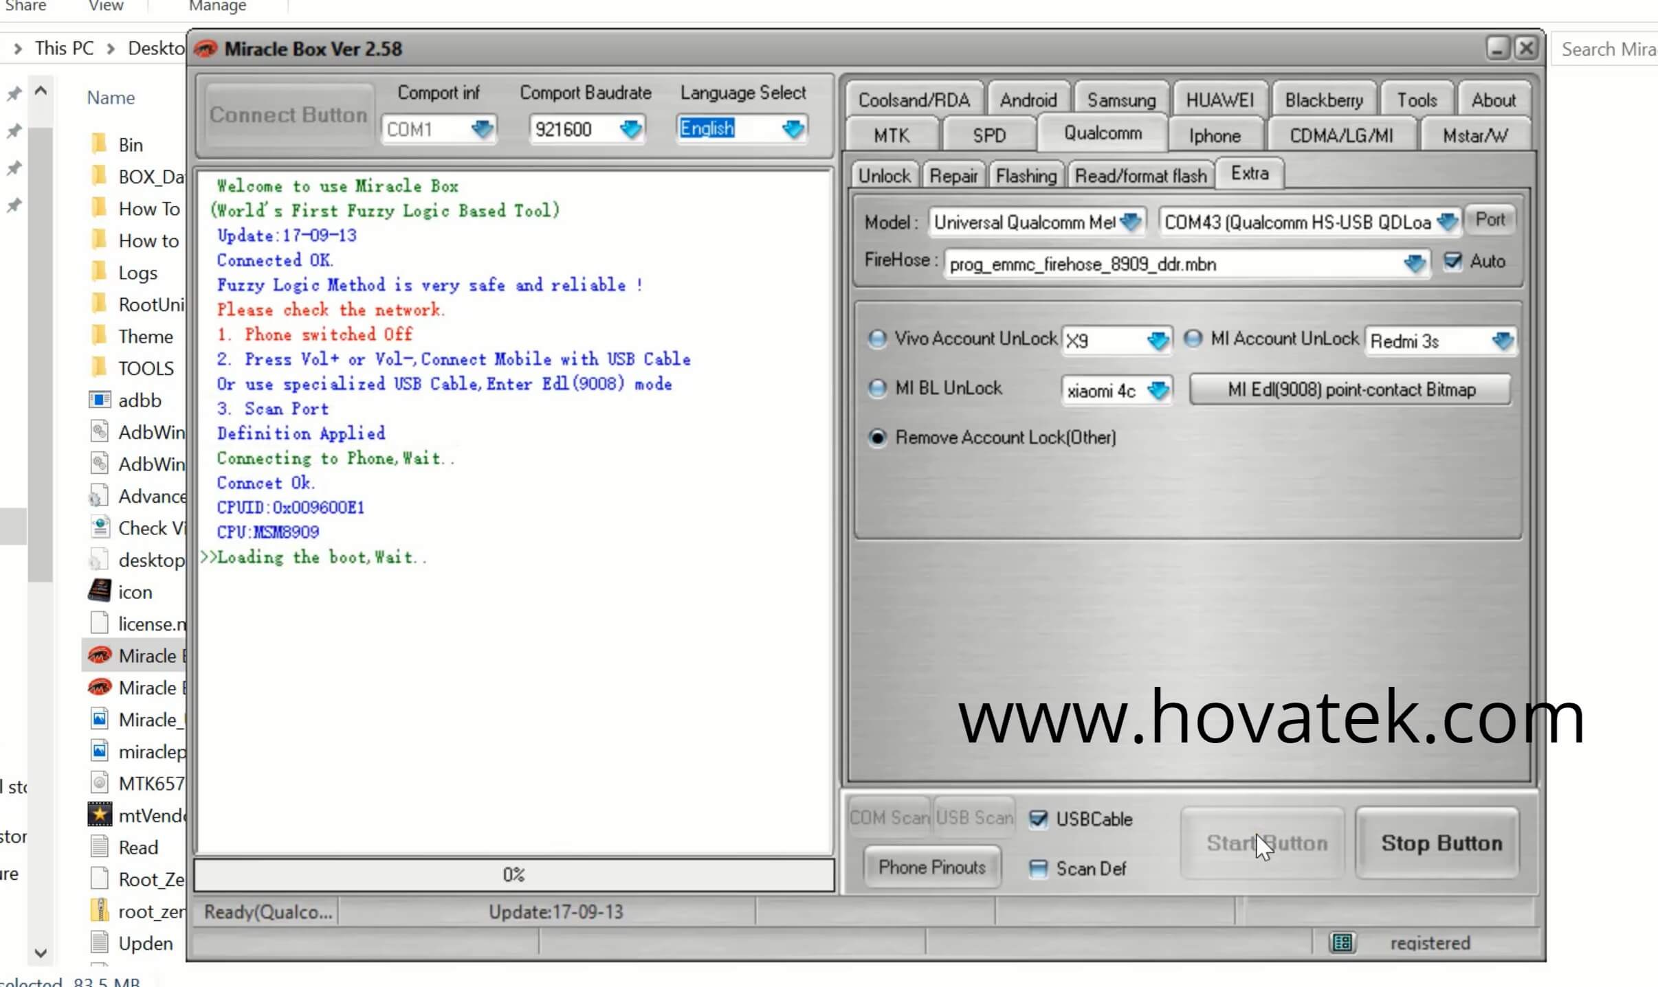Open the xiaomi 4c model dropdown
The image size is (1658, 987).
click(x=1158, y=390)
